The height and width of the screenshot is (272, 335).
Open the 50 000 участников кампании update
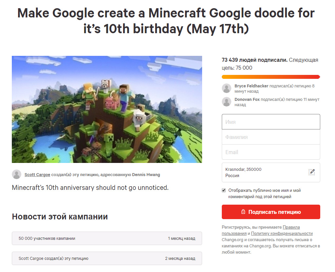point(107,238)
